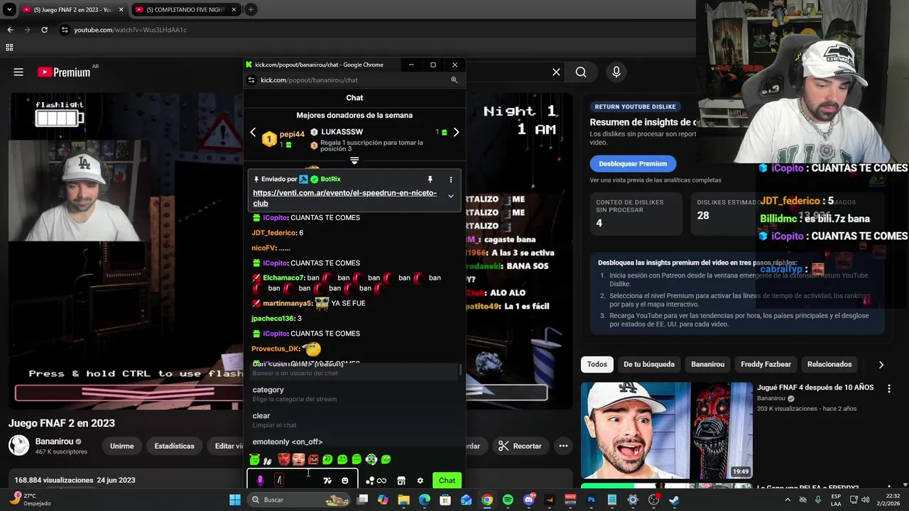Unpin the BotRix pinned message
Image resolution: width=909 pixels, height=511 pixels.
430,180
